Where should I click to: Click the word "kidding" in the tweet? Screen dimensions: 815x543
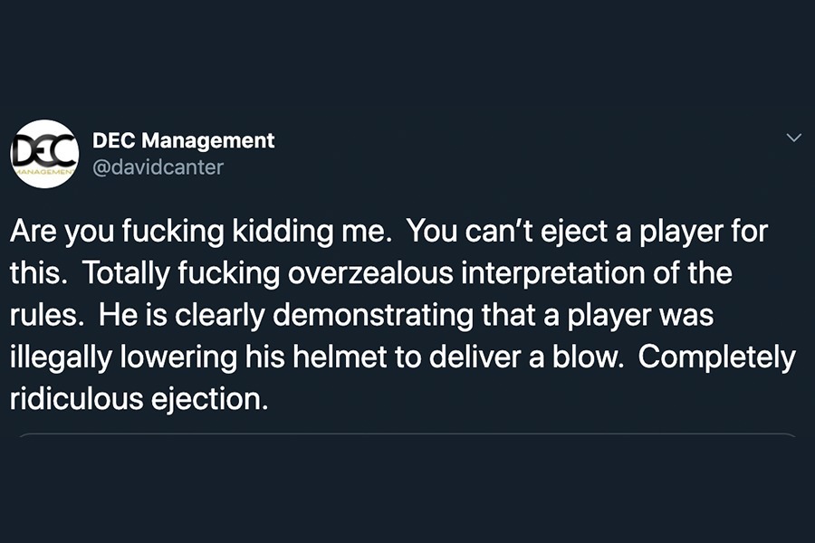[283, 232]
